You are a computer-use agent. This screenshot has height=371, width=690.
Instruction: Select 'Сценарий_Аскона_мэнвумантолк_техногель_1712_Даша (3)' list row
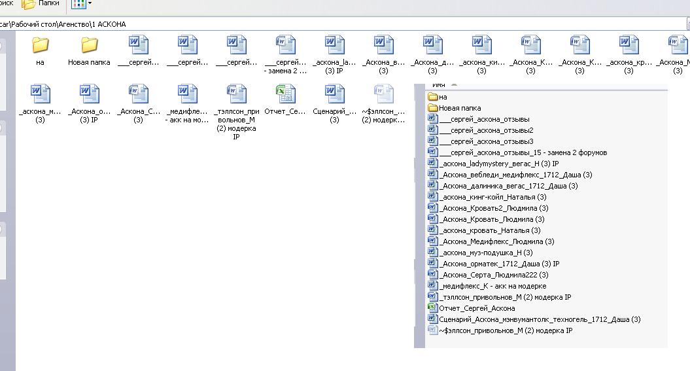[534, 319]
